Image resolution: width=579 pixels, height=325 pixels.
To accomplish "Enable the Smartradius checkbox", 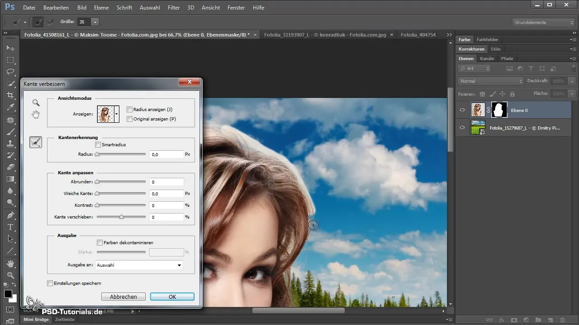I will point(98,145).
